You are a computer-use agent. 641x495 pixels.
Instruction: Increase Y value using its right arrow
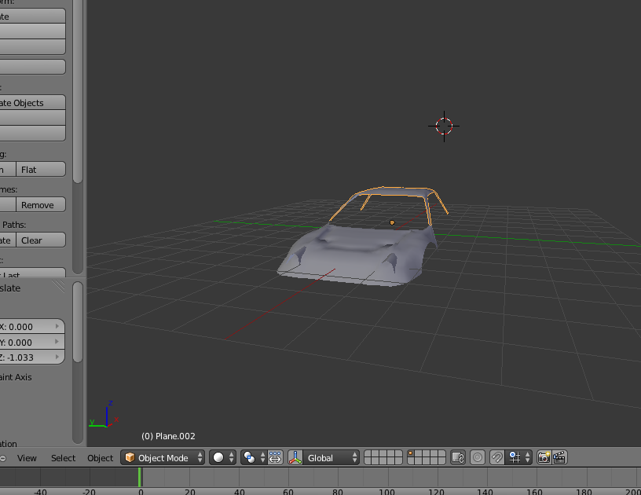[x=57, y=342]
